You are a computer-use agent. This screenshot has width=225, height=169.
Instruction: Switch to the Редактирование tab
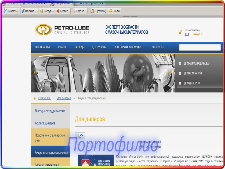pyautogui.click(x=35, y=3)
